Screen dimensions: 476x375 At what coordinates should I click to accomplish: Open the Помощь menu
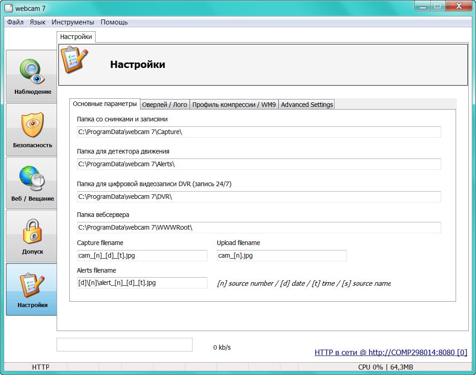(114, 22)
